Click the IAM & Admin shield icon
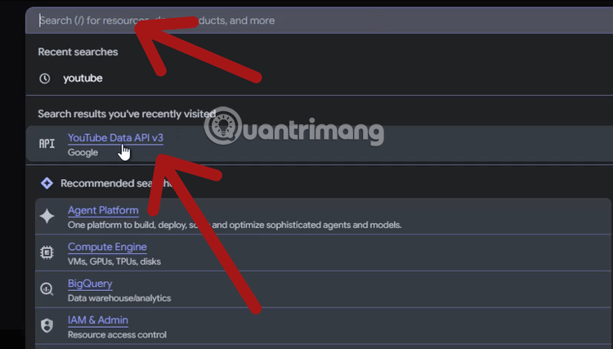 click(47, 325)
